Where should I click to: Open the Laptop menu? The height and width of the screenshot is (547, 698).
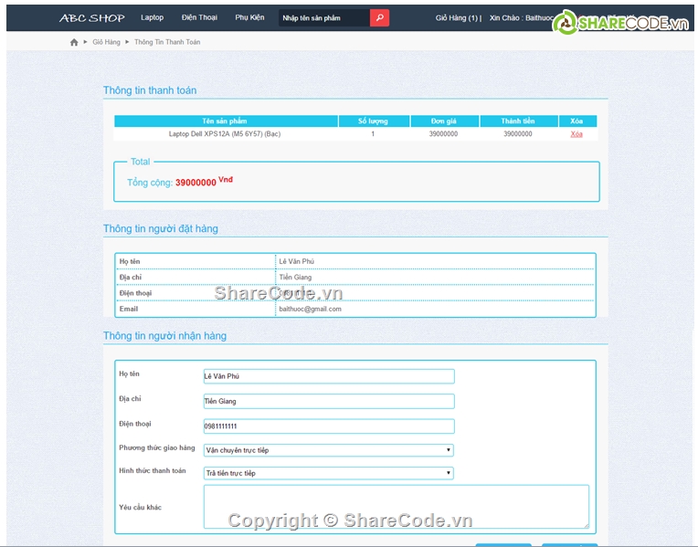[x=153, y=17]
